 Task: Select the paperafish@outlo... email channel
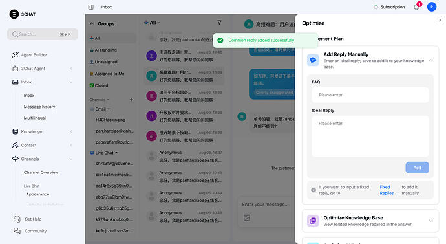[x=114, y=142]
